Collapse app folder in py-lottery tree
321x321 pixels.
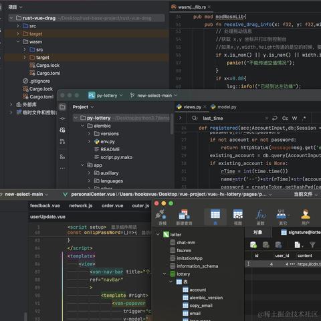coord(82,165)
